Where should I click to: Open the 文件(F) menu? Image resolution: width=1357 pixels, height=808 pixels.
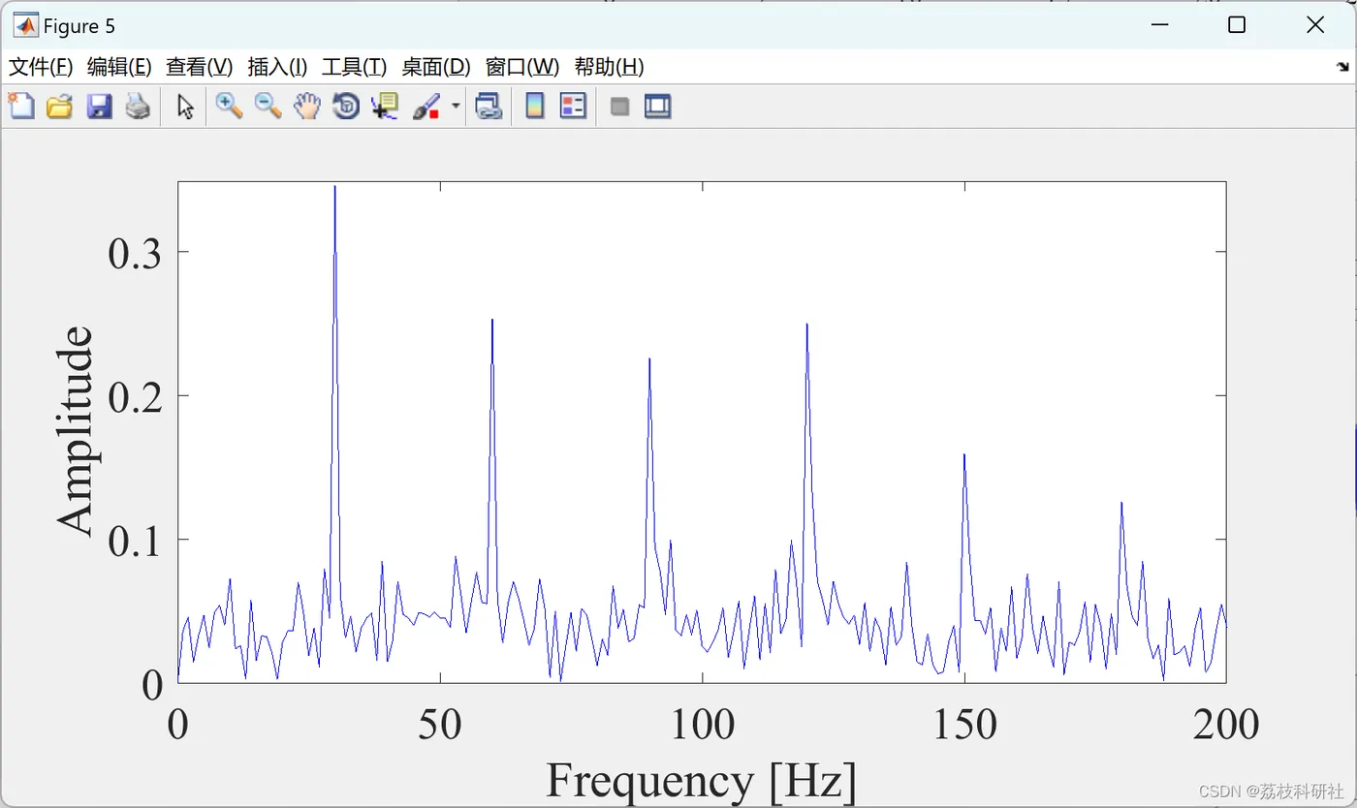[41, 67]
